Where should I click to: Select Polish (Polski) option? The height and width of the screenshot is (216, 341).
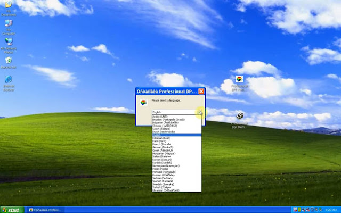176,169
